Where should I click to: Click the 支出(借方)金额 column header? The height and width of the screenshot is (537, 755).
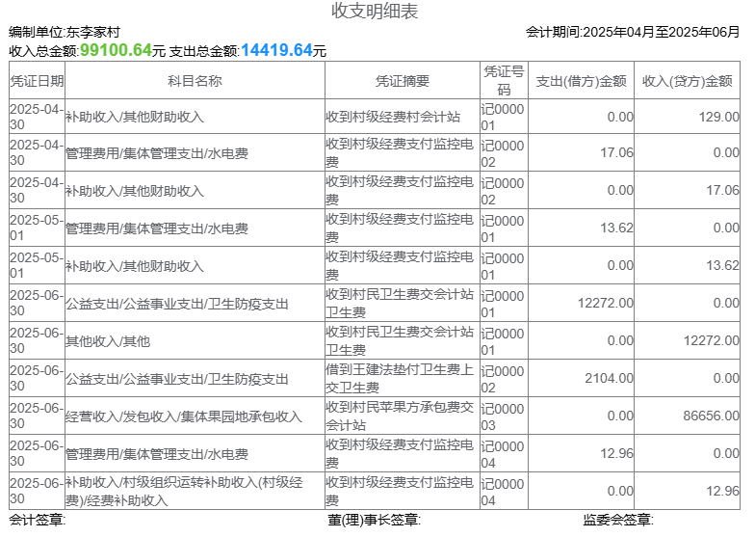click(x=581, y=81)
